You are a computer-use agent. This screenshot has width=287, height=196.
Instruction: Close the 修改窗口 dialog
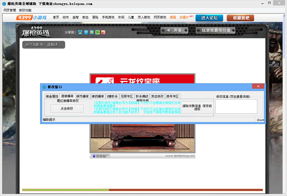tap(258, 86)
